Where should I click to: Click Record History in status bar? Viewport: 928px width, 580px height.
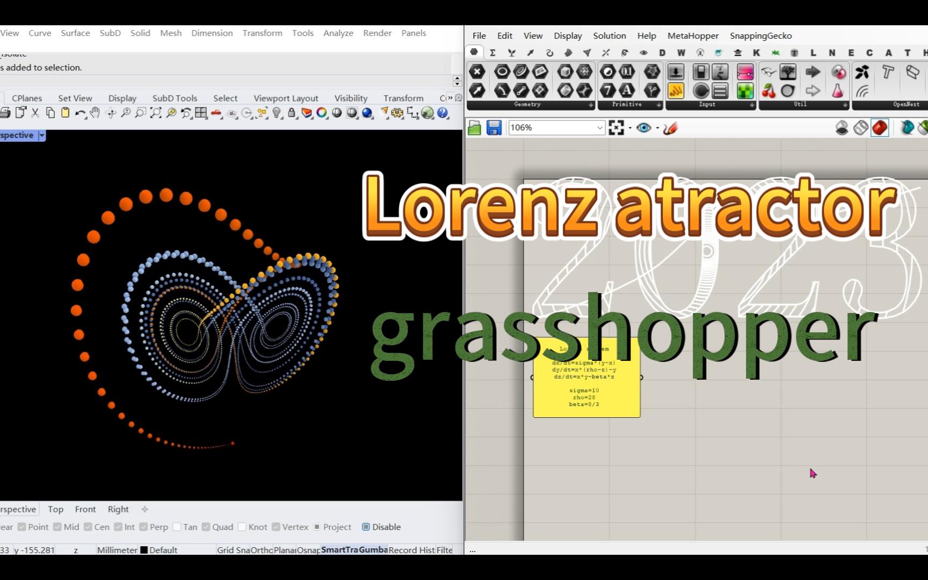(411, 550)
